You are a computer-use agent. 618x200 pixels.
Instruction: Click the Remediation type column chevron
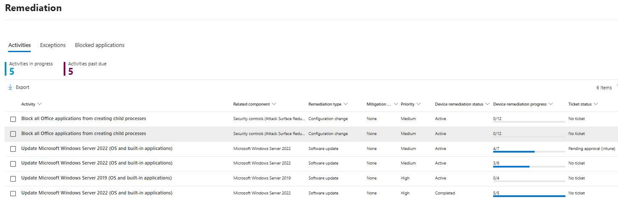(x=345, y=104)
